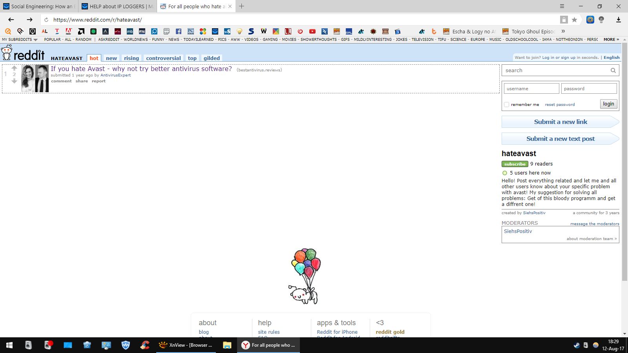Screen dimensions: 628x353
Task: Open 'Tokyo Ghoul Episod' bookmark
Action: click(x=529, y=31)
